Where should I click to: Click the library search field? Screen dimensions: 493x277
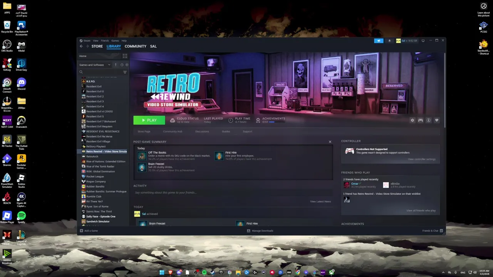(x=100, y=72)
